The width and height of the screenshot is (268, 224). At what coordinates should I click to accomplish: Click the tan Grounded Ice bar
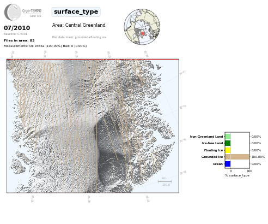click(x=237, y=157)
